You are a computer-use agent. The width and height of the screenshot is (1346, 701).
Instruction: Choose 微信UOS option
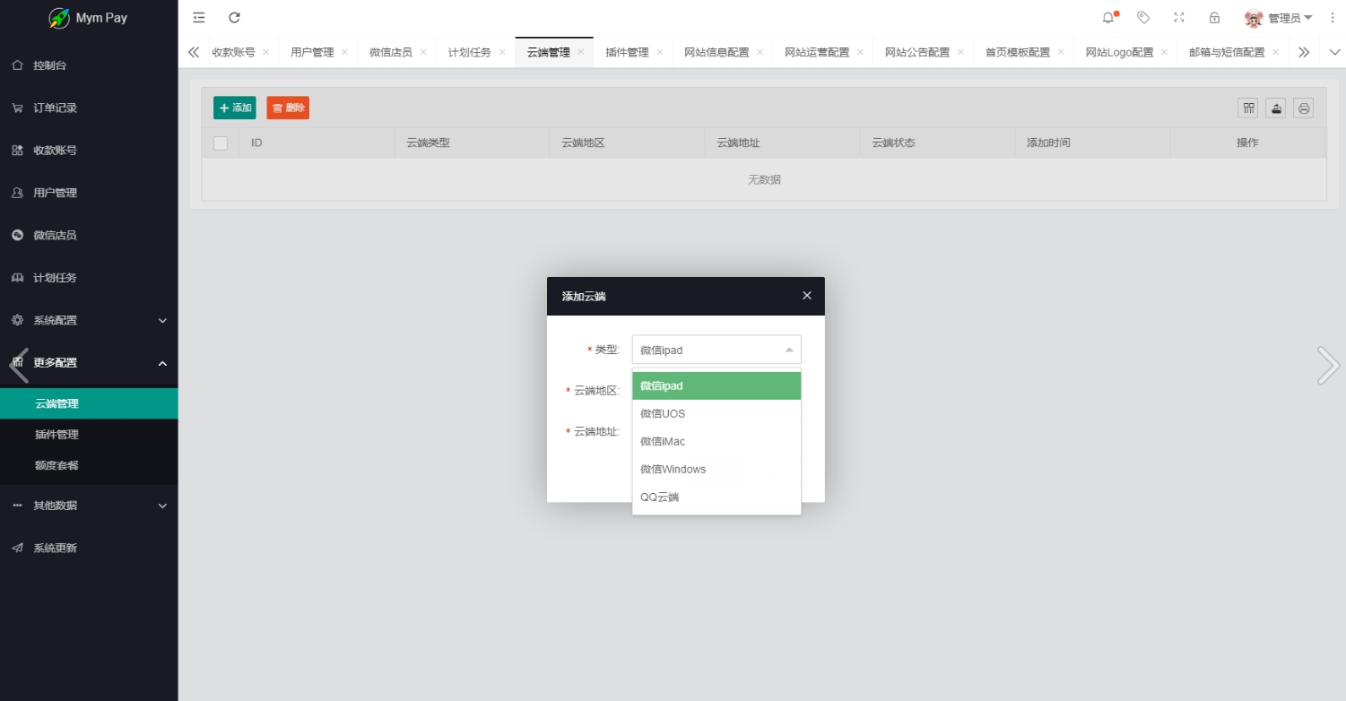point(716,414)
